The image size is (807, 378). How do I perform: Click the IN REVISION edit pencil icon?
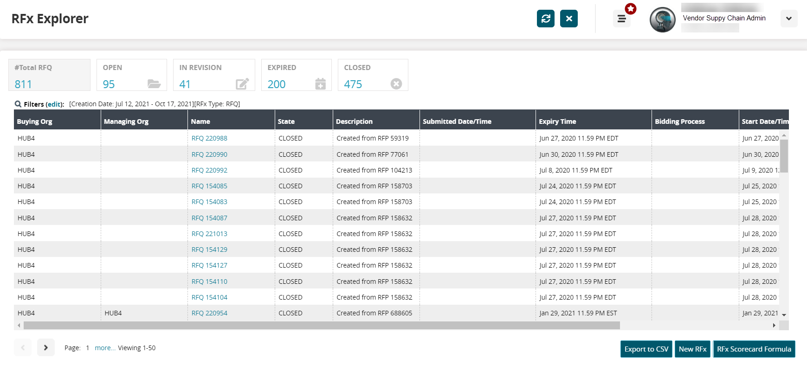pos(242,84)
